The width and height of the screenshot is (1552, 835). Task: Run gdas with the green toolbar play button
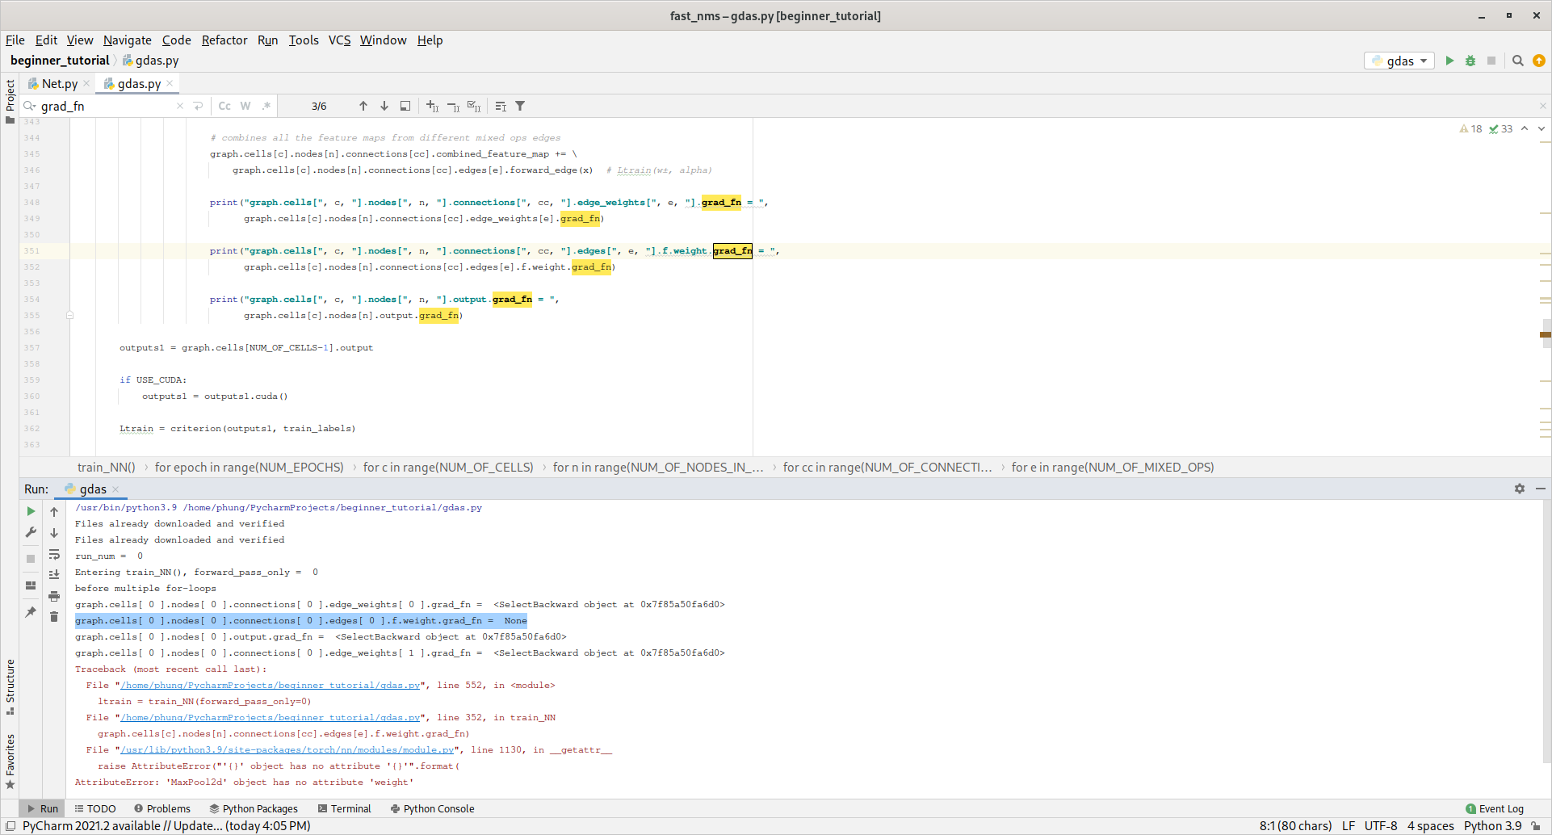[x=1449, y=61]
